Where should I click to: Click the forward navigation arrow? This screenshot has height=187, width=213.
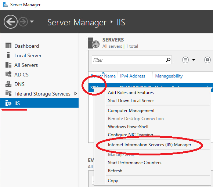[23, 22]
